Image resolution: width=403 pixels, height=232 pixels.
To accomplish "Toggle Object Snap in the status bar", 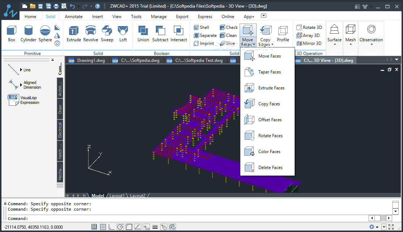I will pos(129,227).
